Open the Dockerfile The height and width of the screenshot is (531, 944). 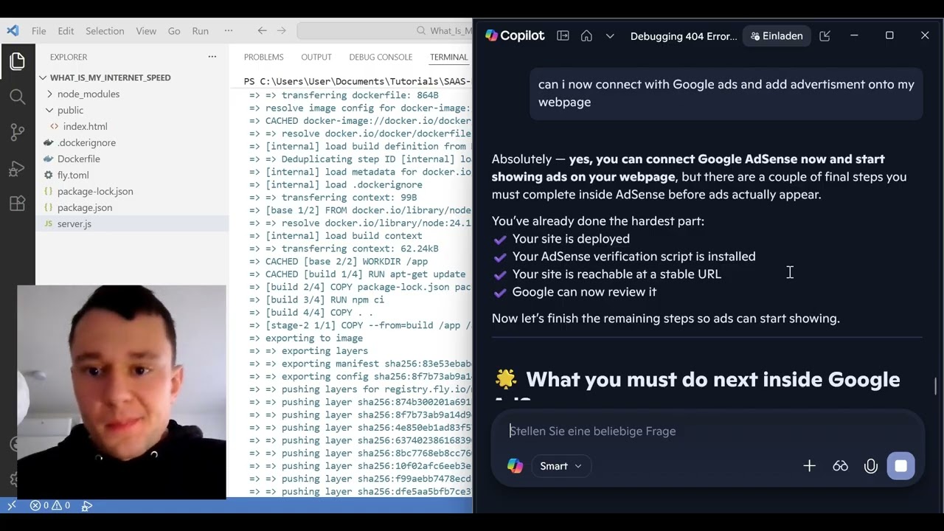[x=78, y=159]
